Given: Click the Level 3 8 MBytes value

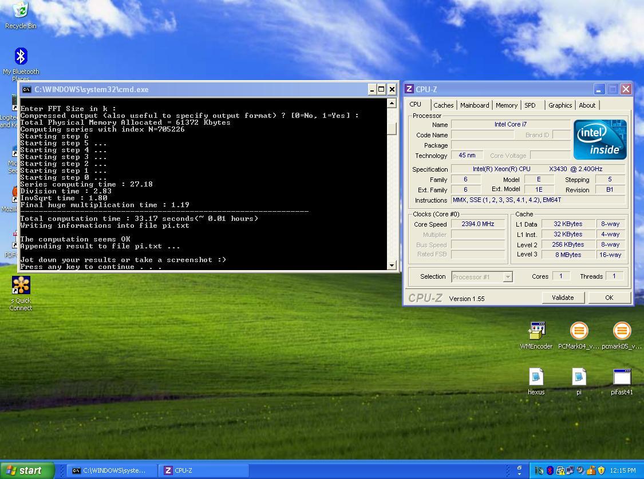Looking at the screenshot, I should pos(568,255).
